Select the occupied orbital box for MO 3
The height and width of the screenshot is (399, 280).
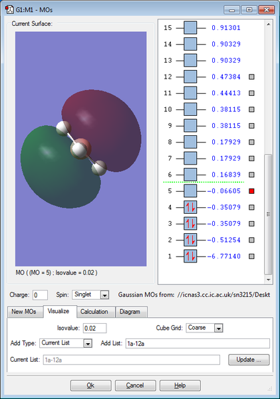tap(190, 223)
